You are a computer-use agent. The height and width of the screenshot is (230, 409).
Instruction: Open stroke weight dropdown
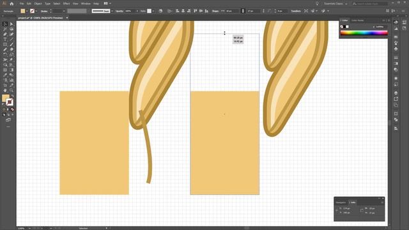click(64, 11)
